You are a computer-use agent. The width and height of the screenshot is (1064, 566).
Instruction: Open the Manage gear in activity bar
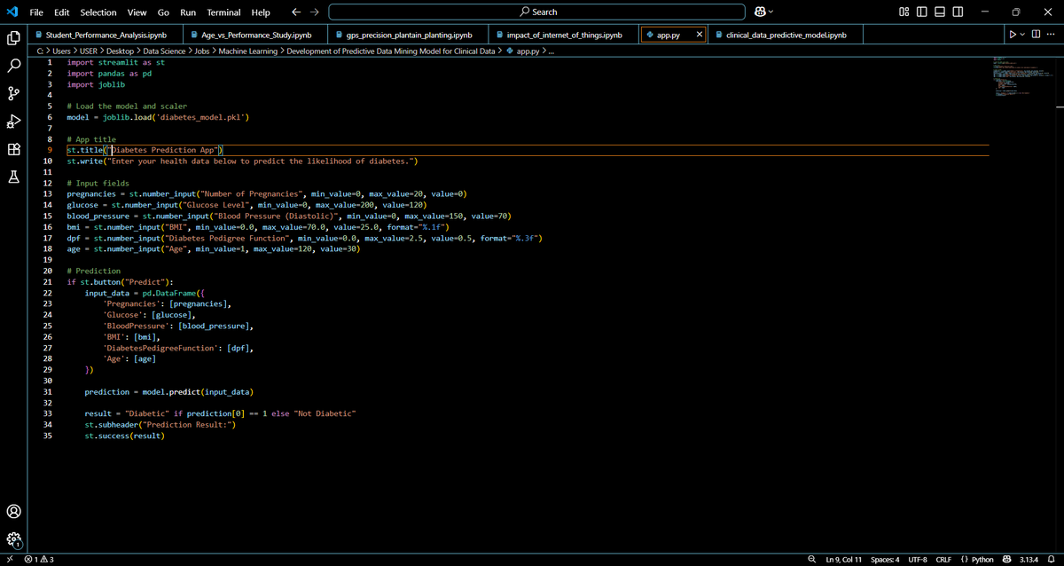[13, 538]
